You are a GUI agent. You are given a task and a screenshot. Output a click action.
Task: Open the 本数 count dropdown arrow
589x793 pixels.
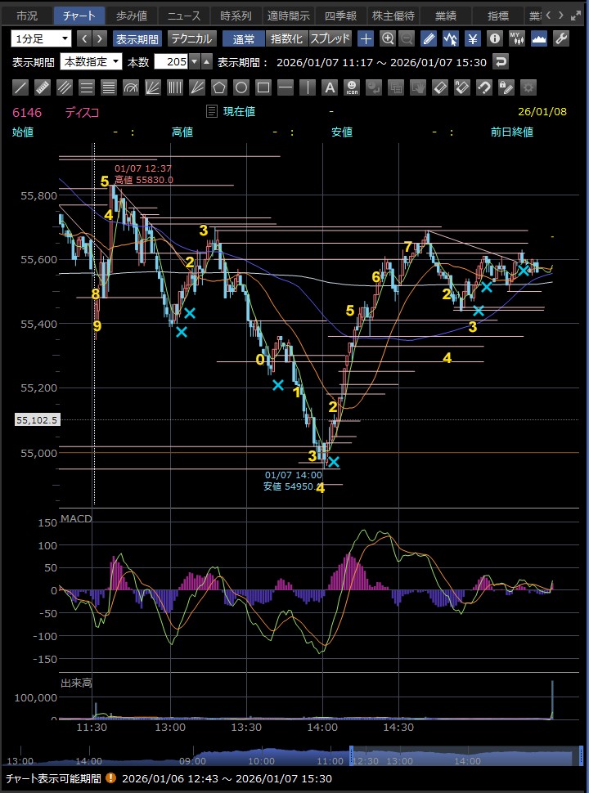coord(194,62)
